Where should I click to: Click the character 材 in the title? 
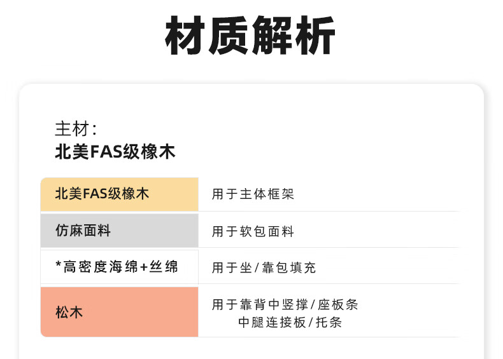tap(185, 36)
